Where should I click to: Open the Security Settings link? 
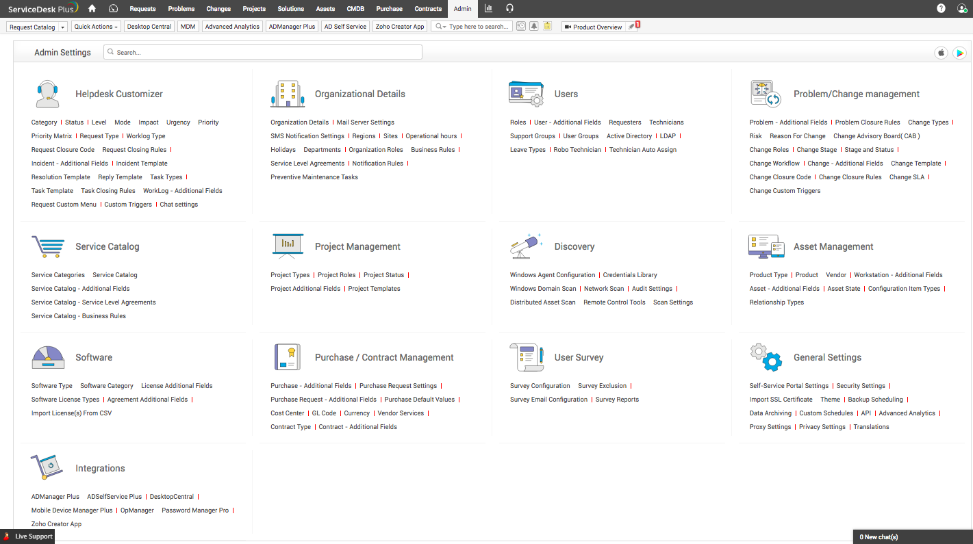pyautogui.click(x=861, y=386)
